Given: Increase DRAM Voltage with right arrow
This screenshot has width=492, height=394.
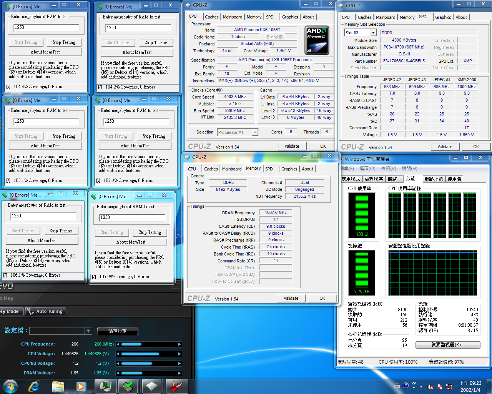Looking at the screenshot, I should 180,373.
